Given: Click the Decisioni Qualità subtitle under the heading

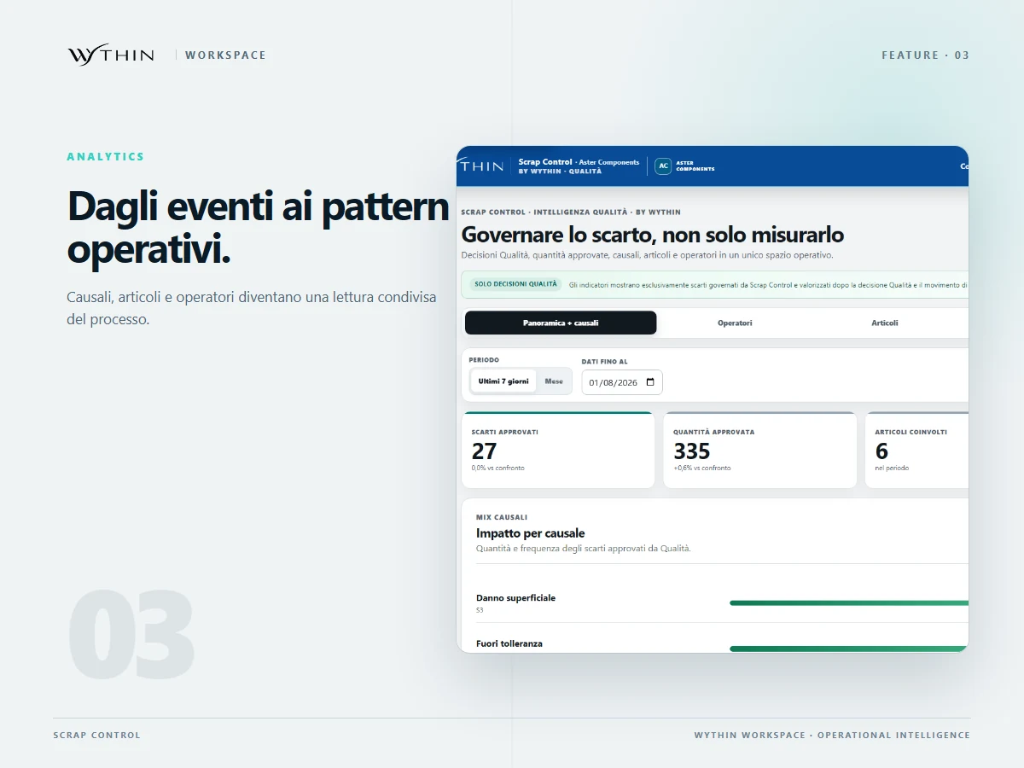Looking at the screenshot, I should pos(647,255).
